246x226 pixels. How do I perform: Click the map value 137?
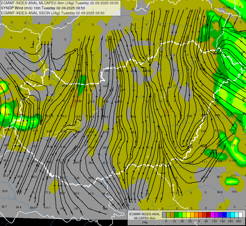76,209
